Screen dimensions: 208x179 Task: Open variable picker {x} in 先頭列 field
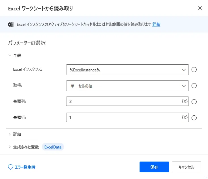tap(185, 101)
